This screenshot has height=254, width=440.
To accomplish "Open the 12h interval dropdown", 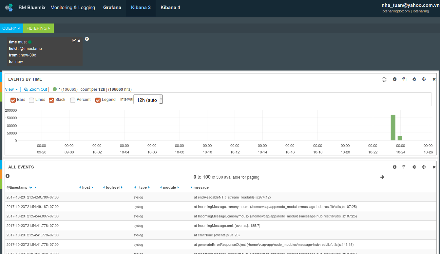I will 148,100.
